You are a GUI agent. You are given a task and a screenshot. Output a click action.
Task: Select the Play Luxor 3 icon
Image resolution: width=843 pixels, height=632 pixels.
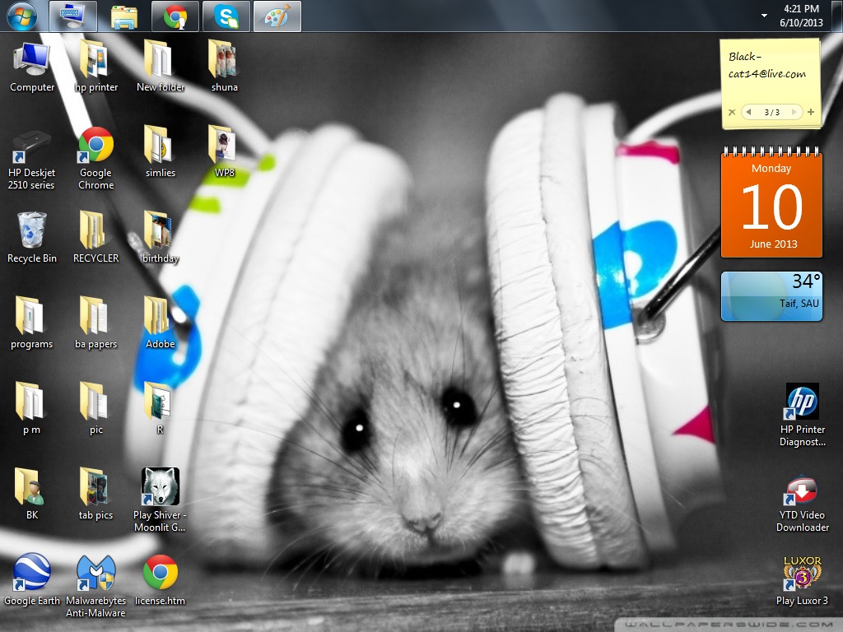click(x=802, y=574)
